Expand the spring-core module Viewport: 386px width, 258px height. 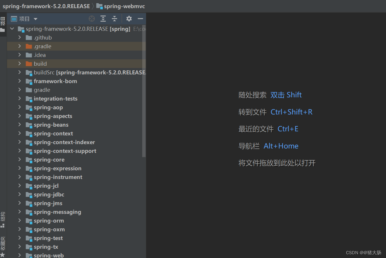20,160
